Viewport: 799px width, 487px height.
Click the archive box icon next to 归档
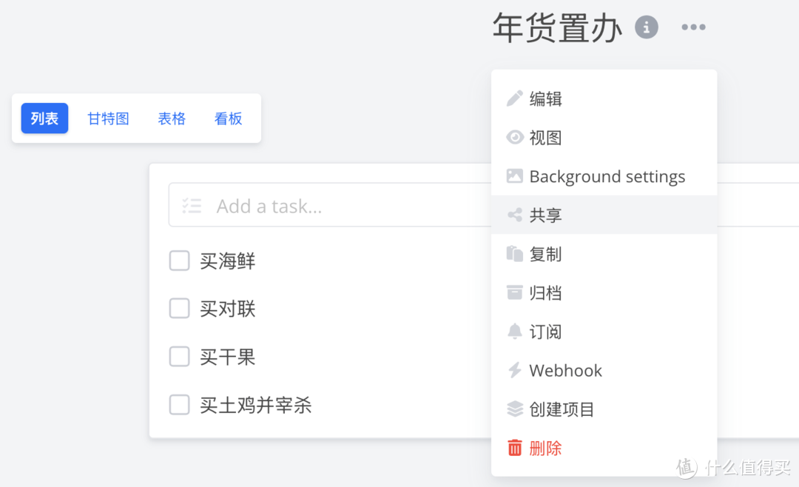point(516,292)
